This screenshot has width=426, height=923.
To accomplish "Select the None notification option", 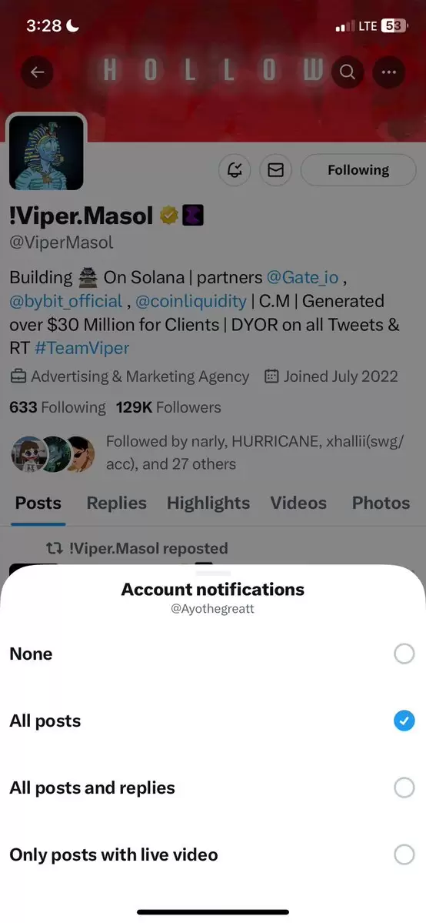I will tap(213, 654).
